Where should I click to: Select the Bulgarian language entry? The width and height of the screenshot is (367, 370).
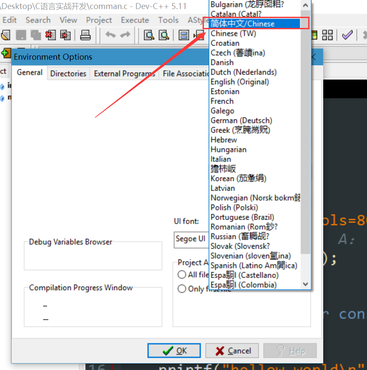255,4
